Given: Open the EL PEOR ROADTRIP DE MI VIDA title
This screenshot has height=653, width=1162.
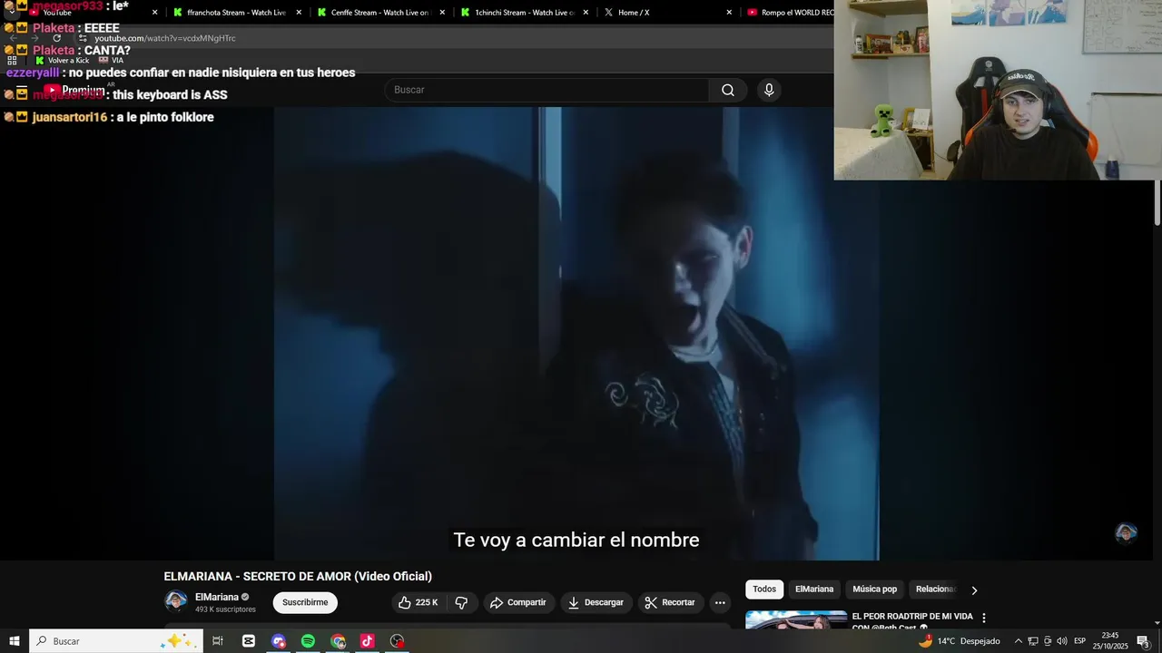Looking at the screenshot, I should (x=912, y=617).
